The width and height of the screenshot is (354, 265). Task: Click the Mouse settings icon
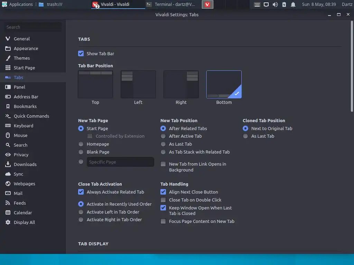[8, 135]
